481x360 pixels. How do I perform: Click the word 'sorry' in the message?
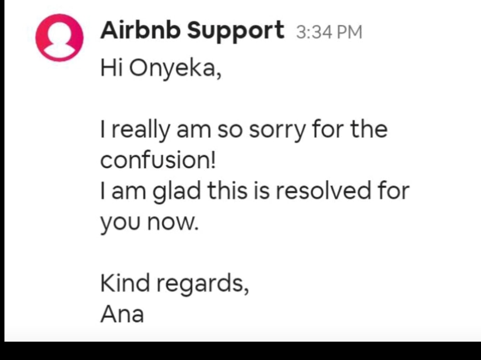(x=277, y=131)
